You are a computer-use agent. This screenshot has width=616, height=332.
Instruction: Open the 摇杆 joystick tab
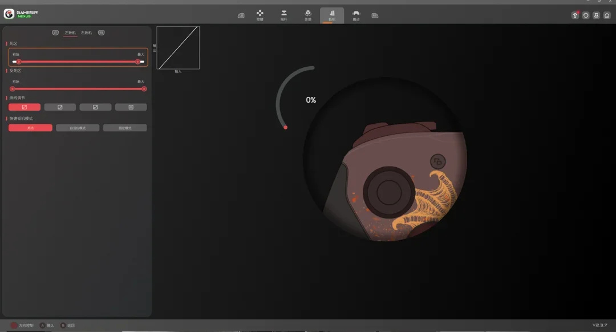(x=283, y=15)
